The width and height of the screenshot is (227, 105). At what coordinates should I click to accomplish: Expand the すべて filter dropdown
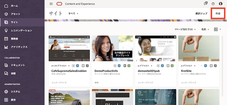click(x=73, y=13)
